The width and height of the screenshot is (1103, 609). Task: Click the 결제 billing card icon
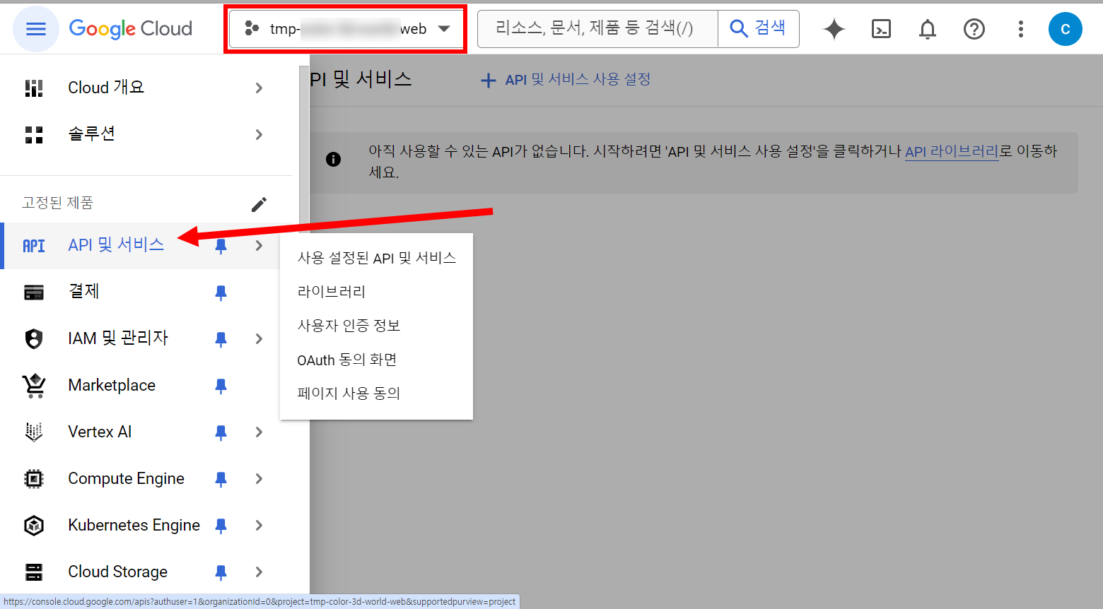(x=34, y=292)
